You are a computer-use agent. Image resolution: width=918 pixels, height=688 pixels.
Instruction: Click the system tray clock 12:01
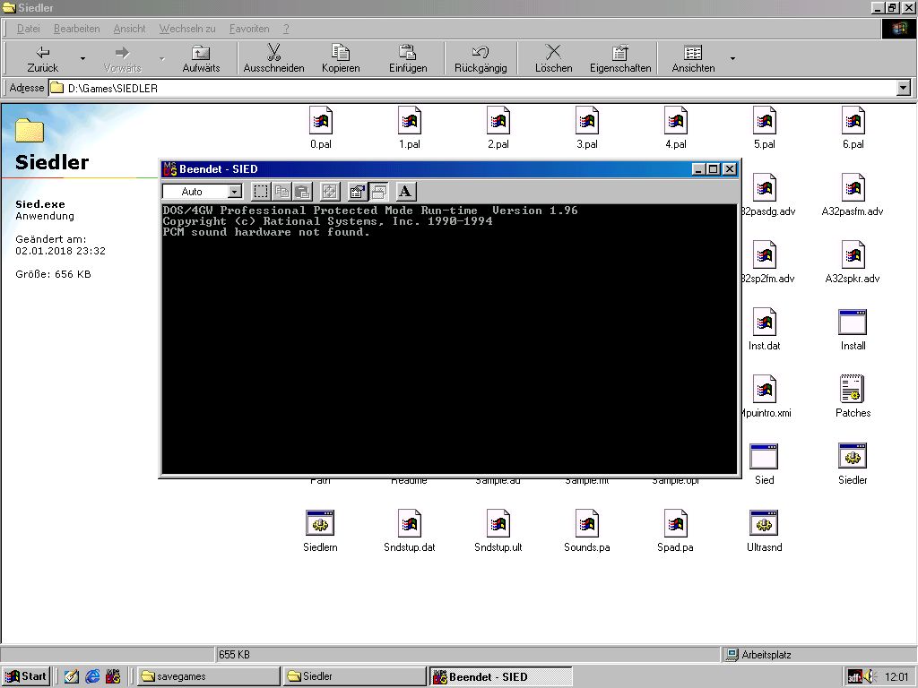click(896, 677)
